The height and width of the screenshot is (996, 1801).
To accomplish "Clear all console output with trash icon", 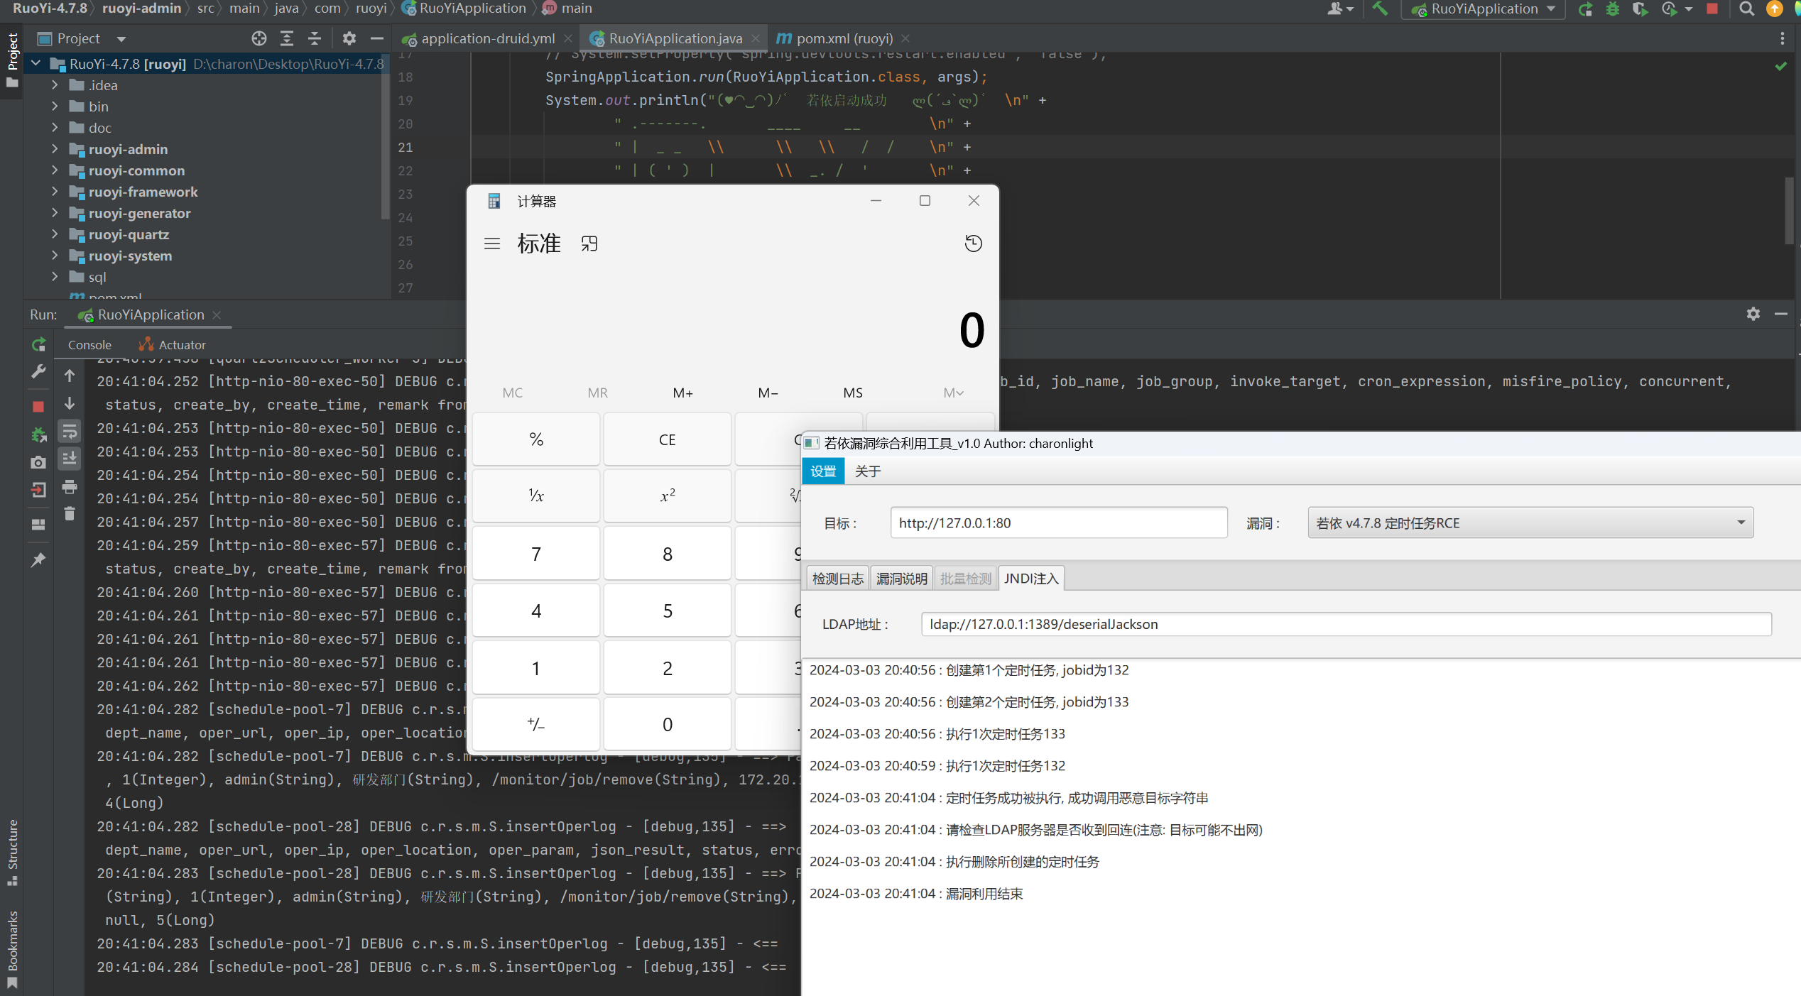I will point(70,513).
